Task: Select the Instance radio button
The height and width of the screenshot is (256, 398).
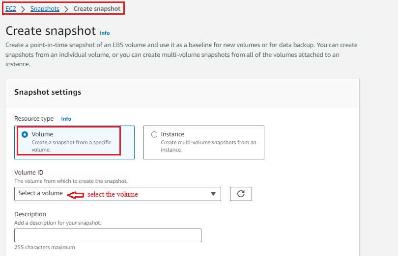Action: 154,134
